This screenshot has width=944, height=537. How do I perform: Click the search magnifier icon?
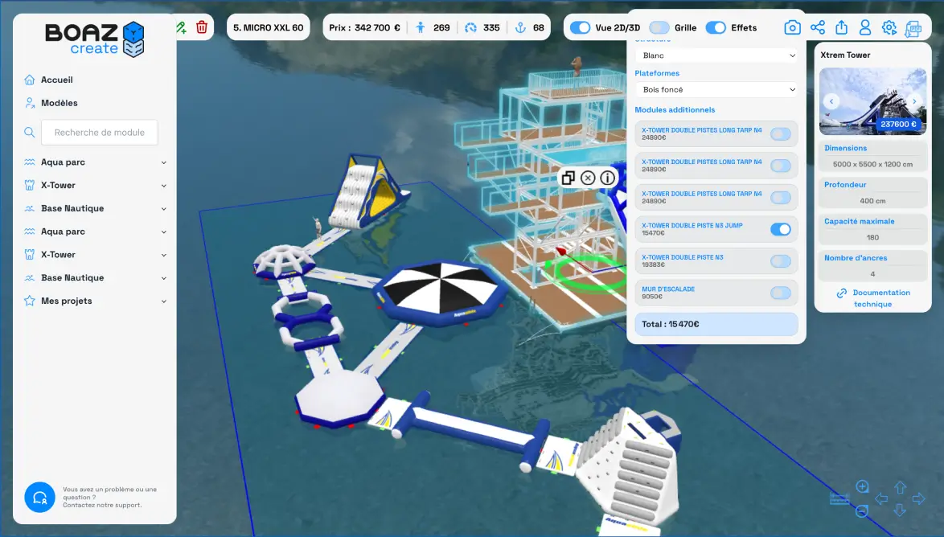coord(29,132)
